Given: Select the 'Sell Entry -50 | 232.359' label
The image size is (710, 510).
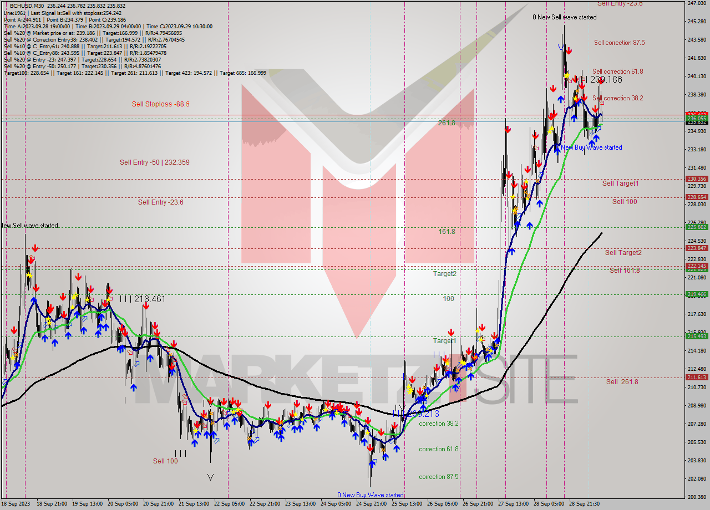Looking at the screenshot, I should (x=155, y=162).
